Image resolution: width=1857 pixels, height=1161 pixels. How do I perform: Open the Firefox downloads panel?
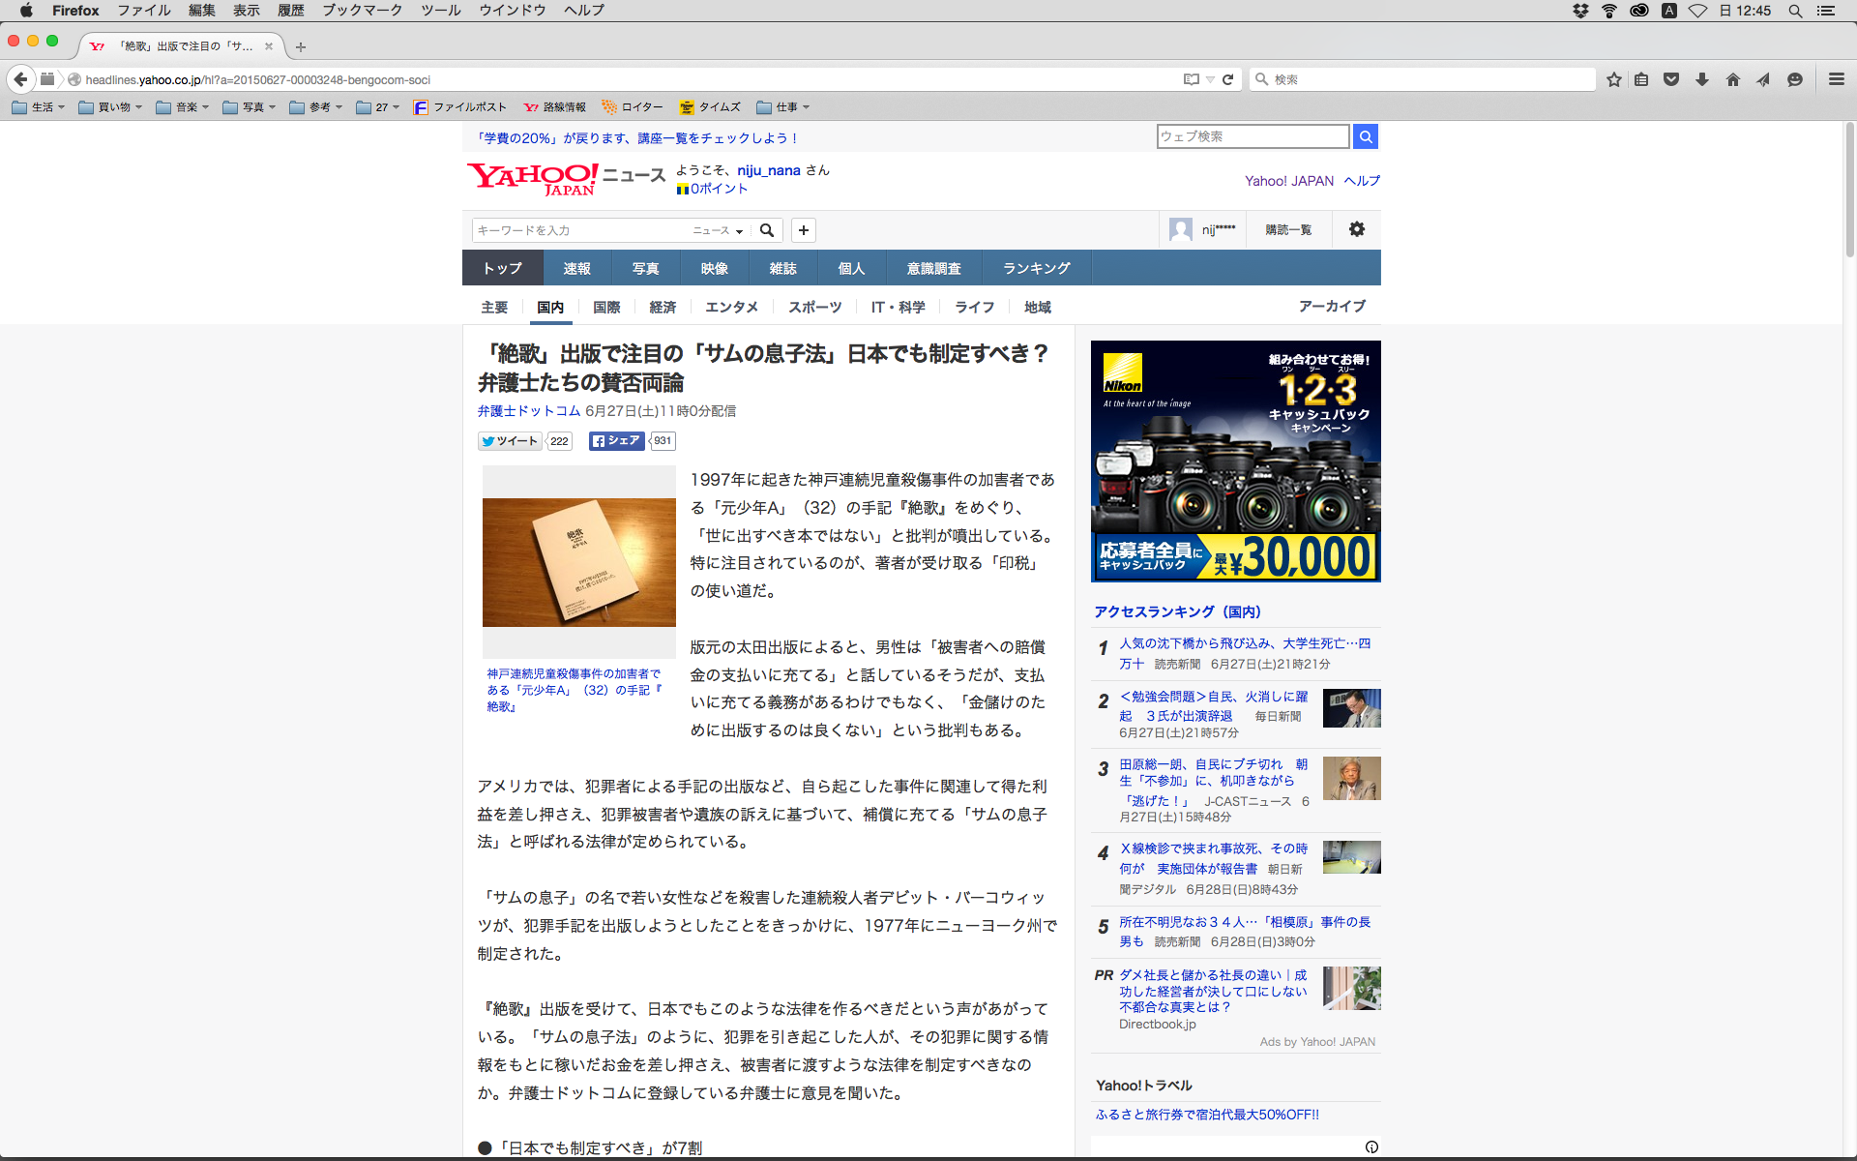point(1702,79)
